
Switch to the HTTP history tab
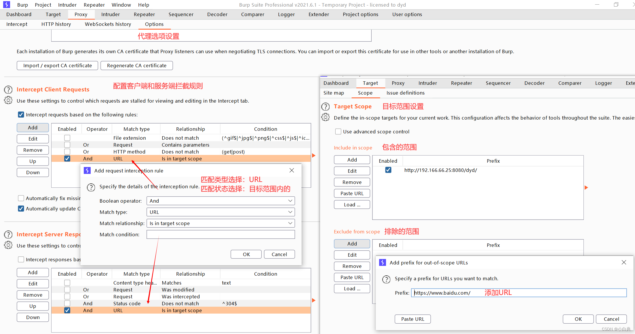point(56,24)
